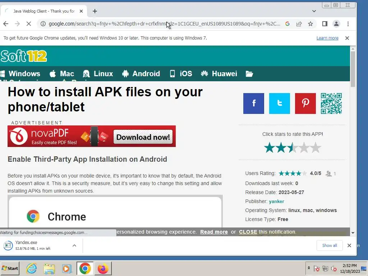This screenshot has width=368, height=276.
Task: View site information icon in address bar
Action: (x=43, y=24)
